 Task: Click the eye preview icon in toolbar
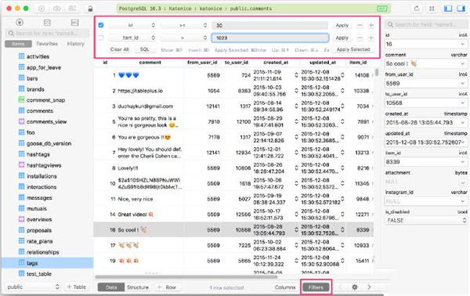click(57, 9)
